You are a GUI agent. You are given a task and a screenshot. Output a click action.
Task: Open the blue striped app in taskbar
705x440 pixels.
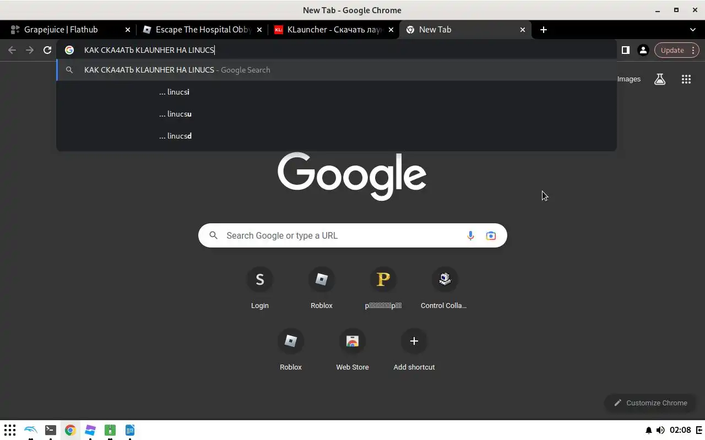pos(90,430)
